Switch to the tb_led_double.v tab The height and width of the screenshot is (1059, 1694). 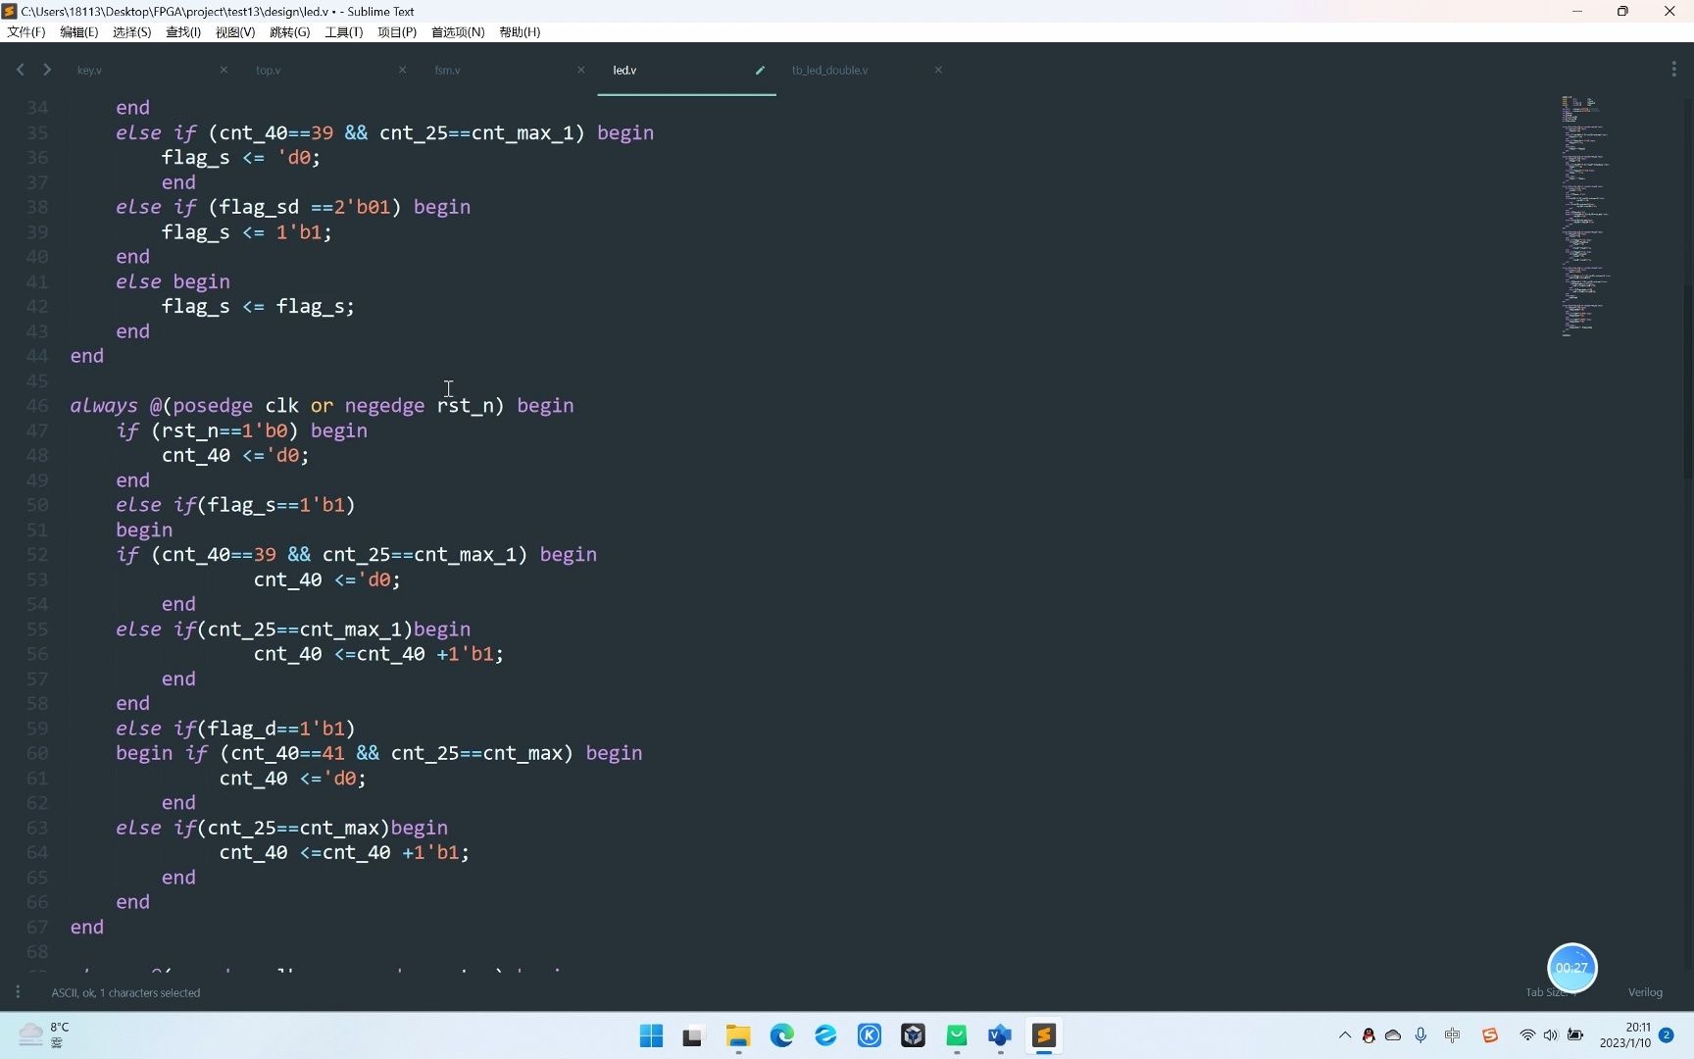(x=829, y=70)
